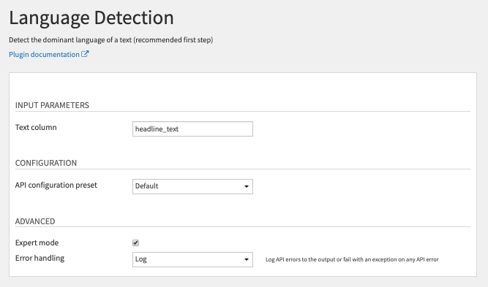Click the 'Detect the dominant language' description text
The width and height of the screenshot is (488, 287).
click(x=110, y=40)
